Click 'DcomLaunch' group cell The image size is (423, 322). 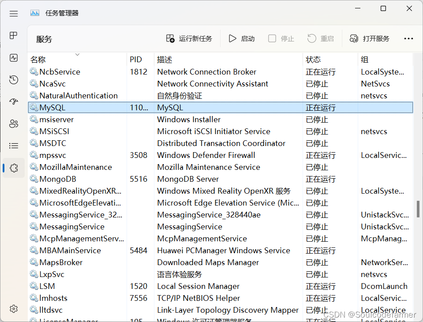(384, 286)
